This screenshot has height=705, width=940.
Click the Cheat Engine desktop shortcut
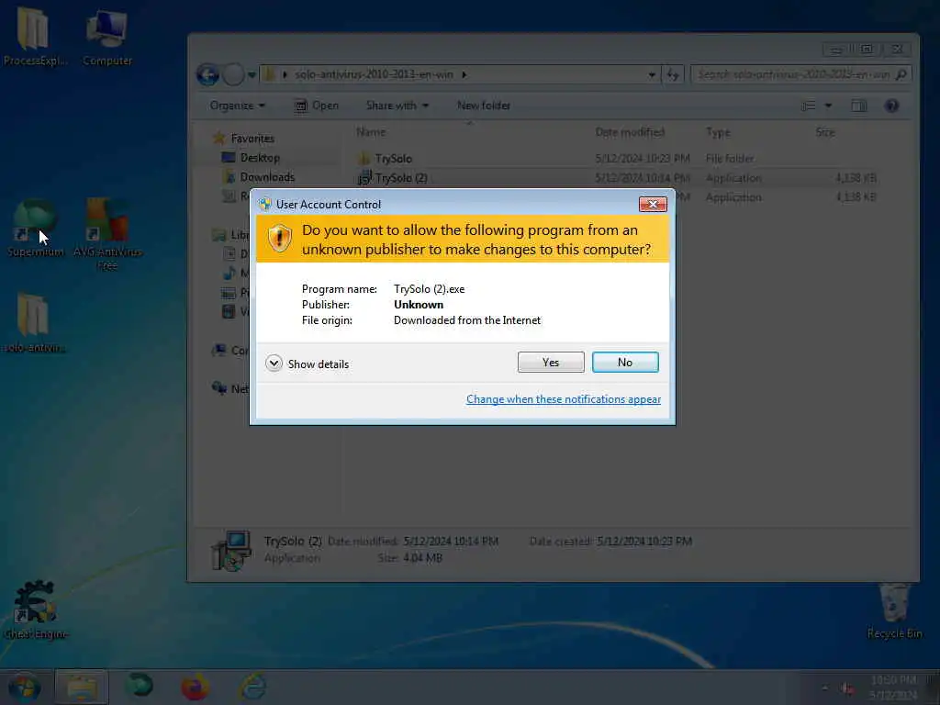pyautogui.click(x=36, y=610)
